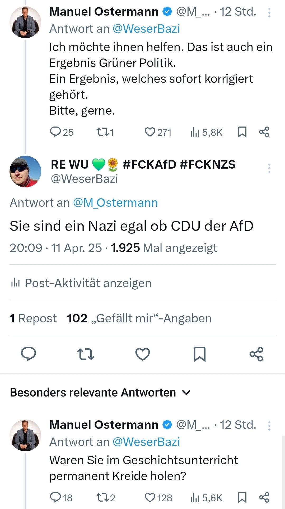The height and width of the screenshot is (509, 285).
Task: Bookmark the main WeserBazi post
Action: pos(199,354)
